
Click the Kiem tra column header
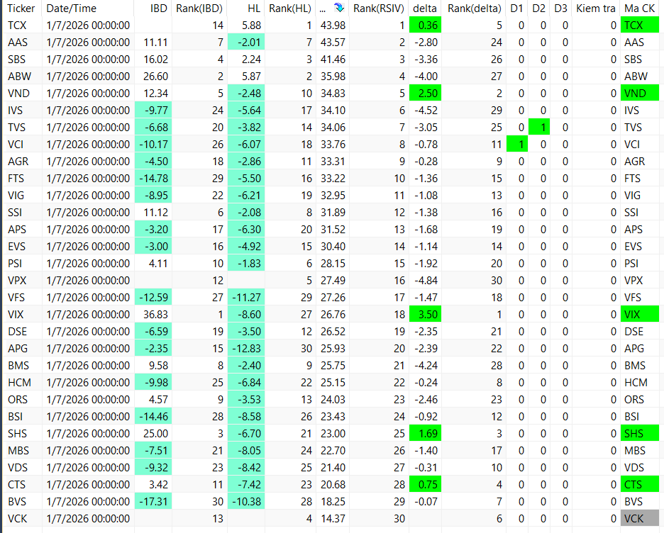(595, 8)
